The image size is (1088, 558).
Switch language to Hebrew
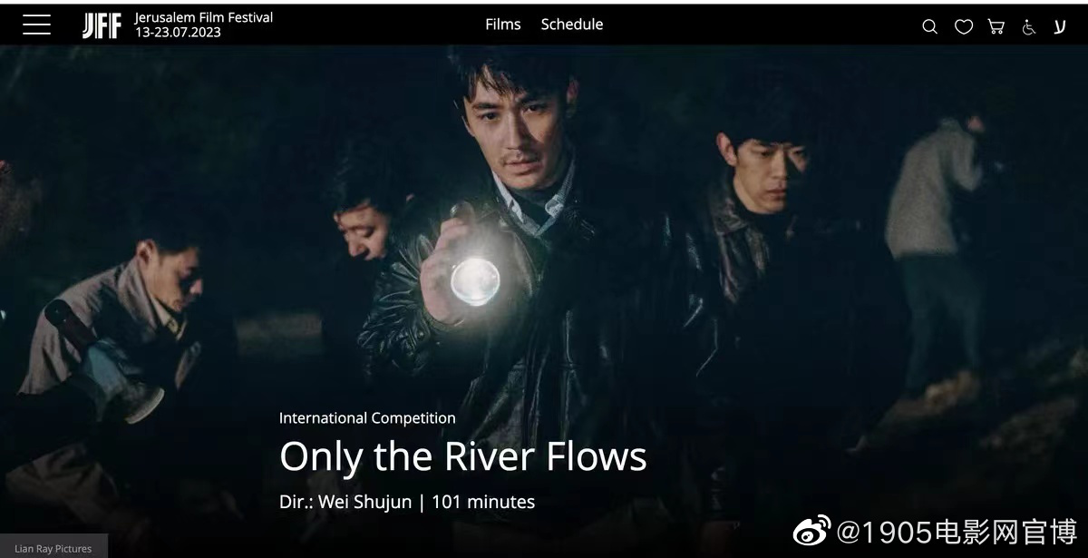(1059, 26)
